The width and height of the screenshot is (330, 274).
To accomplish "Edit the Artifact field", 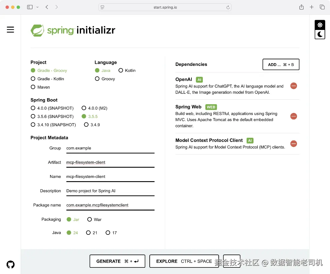I will point(110,162).
